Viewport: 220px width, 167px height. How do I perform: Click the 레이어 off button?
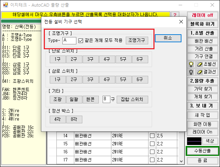202,15
